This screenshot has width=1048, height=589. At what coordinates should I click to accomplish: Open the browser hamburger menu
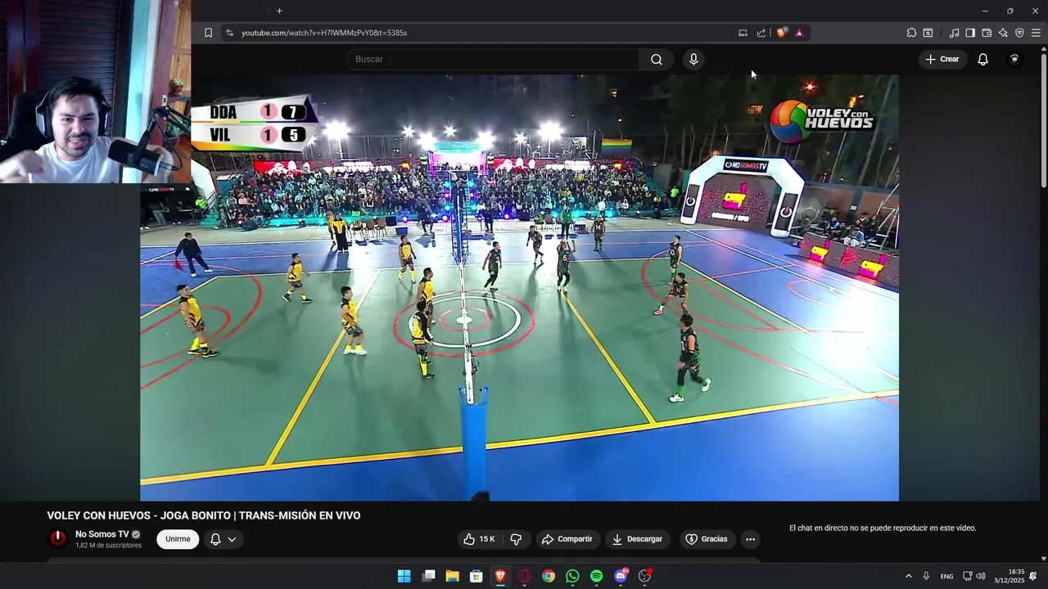(1036, 33)
